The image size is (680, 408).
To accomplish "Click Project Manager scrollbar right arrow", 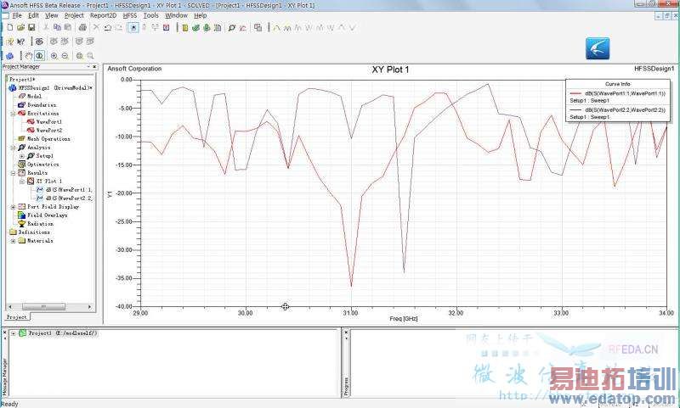I will click(90, 307).
